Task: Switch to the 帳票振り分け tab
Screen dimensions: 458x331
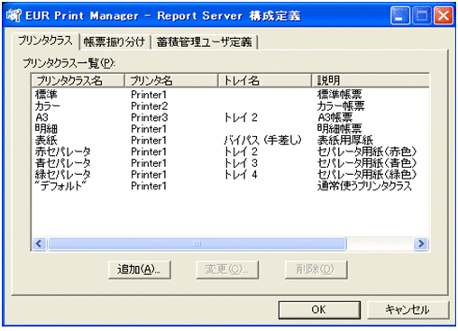Action: (114, 41)
